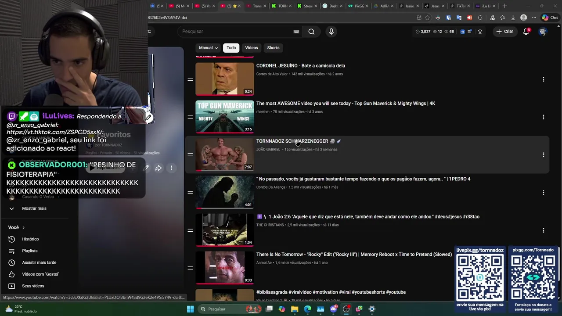Open Discord from the taskbar
562x316 pixels.
click(x=333, y=309)
